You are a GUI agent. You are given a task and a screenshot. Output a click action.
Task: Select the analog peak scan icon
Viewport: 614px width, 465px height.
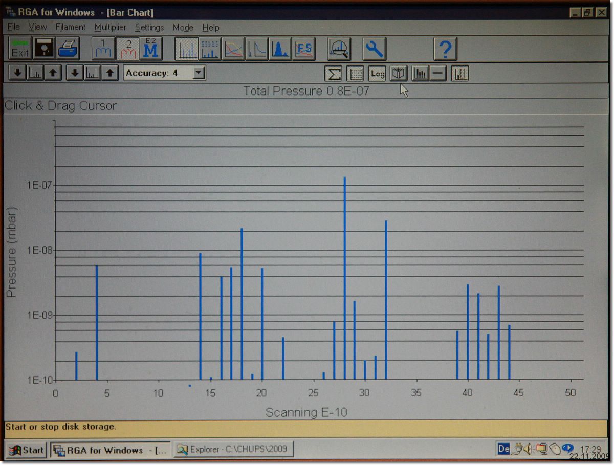pos(280,49)
